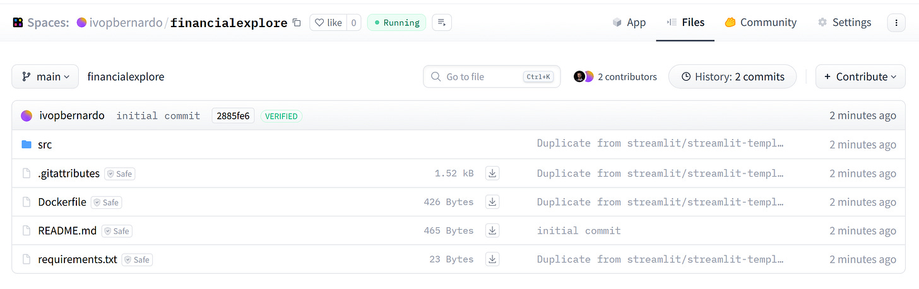Image resolution: width=919 pixels, height=289 pixels.
Task: Open the src folder icon
Action: [27, 144]
